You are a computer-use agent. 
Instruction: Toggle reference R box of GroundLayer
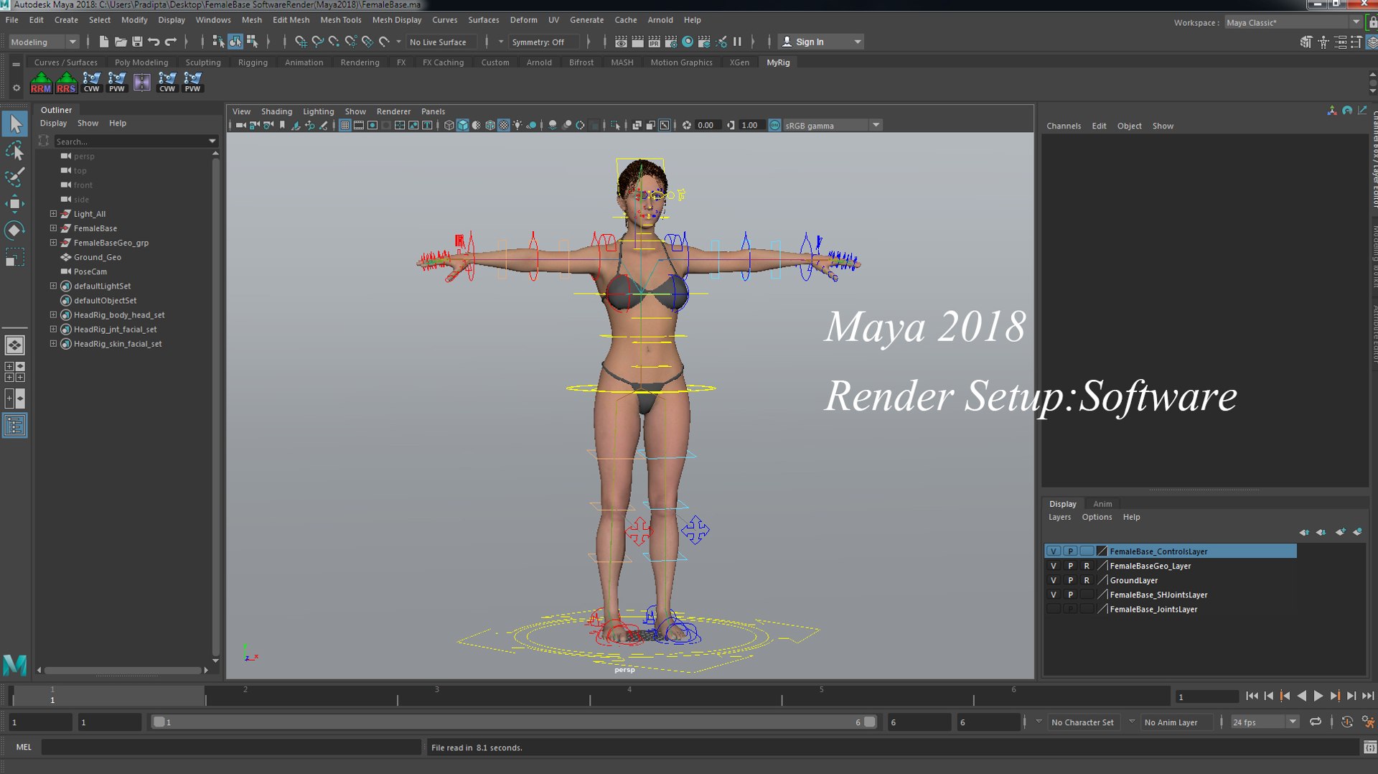pos(1087,580)
